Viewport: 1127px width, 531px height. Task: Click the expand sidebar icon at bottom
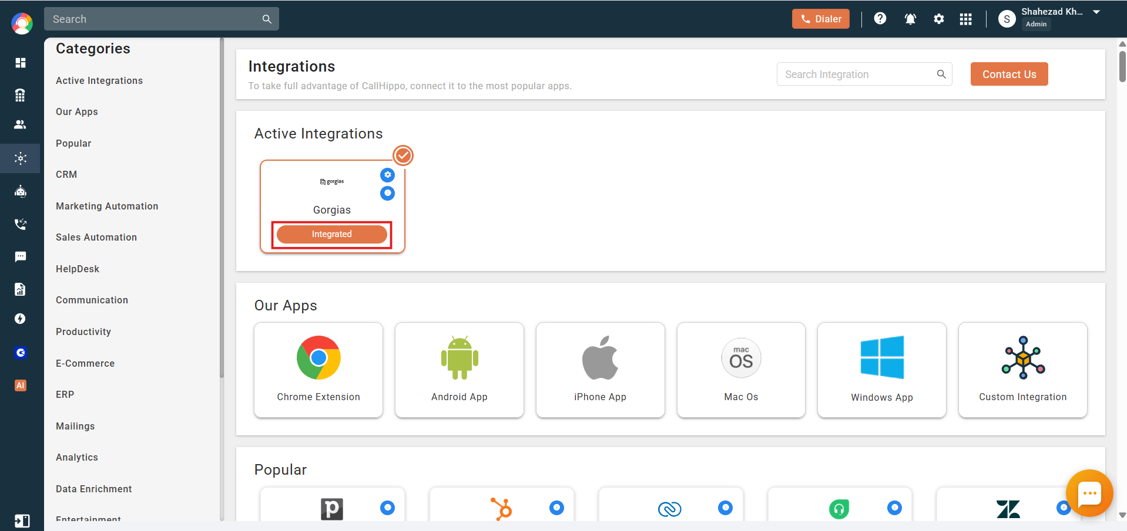[x=22, y=521]
